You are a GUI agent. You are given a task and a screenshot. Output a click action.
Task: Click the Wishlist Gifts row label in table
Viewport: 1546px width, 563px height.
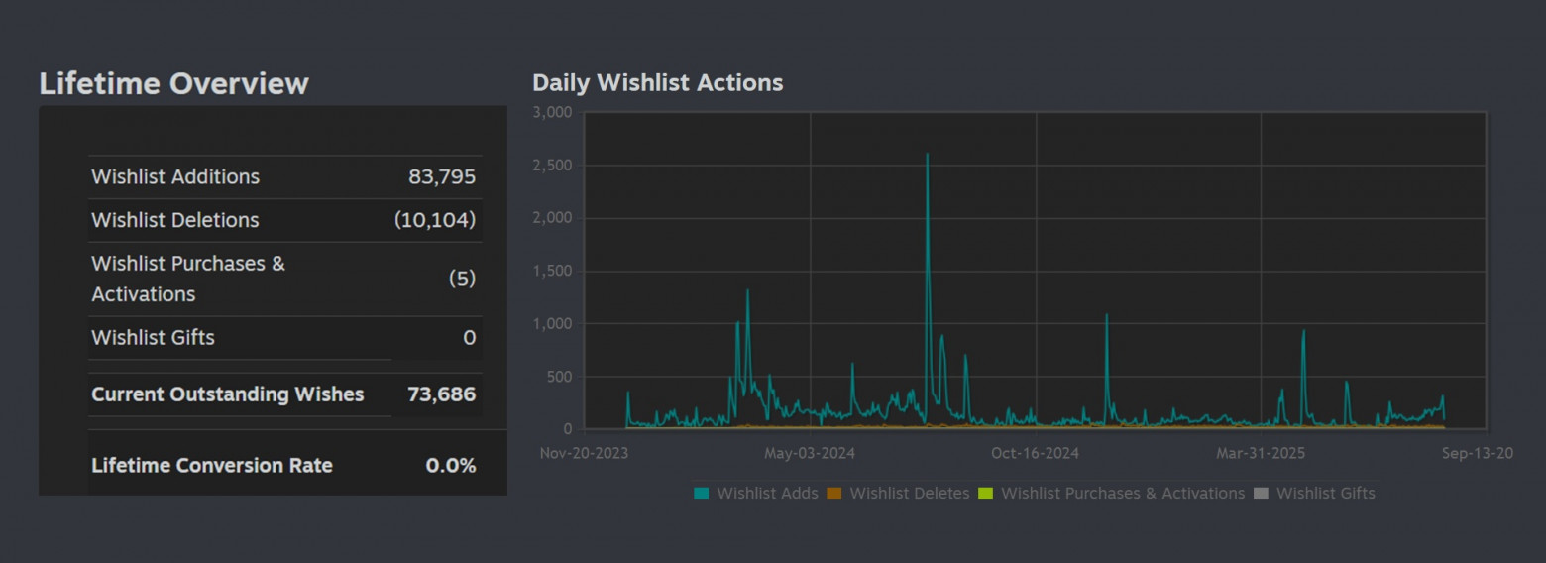(153, 337)
